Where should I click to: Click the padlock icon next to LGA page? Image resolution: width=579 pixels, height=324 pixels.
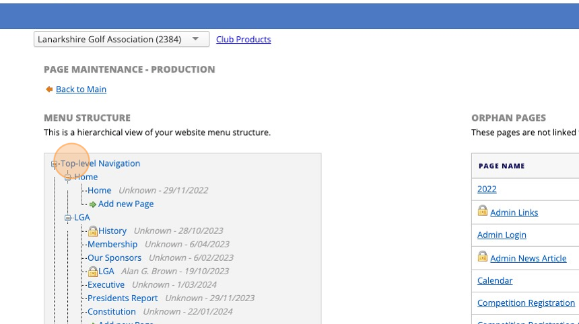[93, 272]
